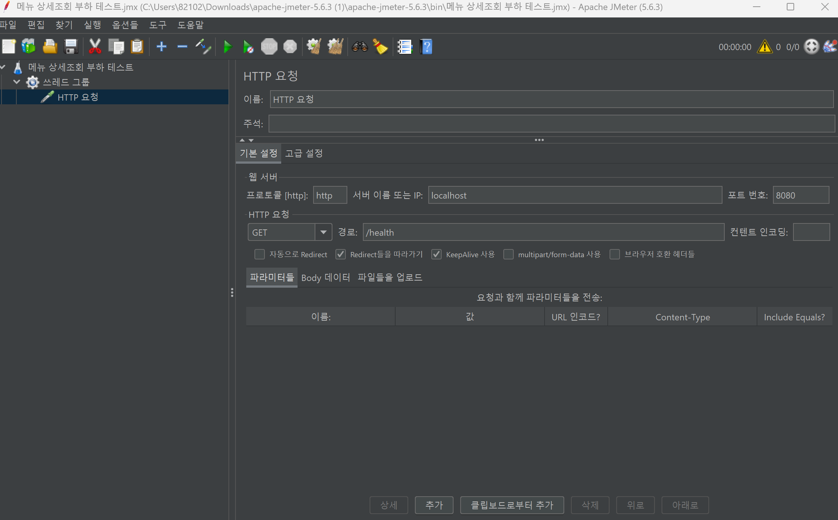Open the GET method dropdown
The image size is (838, 520).
(323, 232)
